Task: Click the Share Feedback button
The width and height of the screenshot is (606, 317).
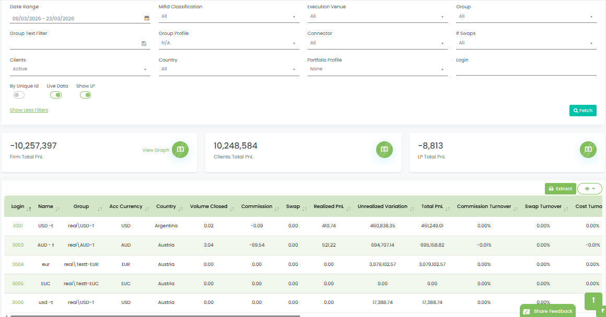Action: 547,311
